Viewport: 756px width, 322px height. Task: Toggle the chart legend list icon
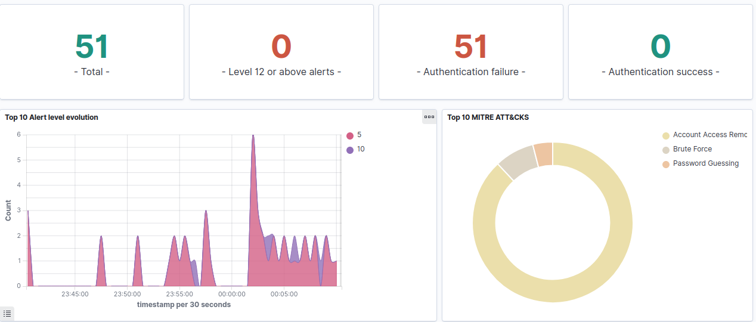[7, 314]
